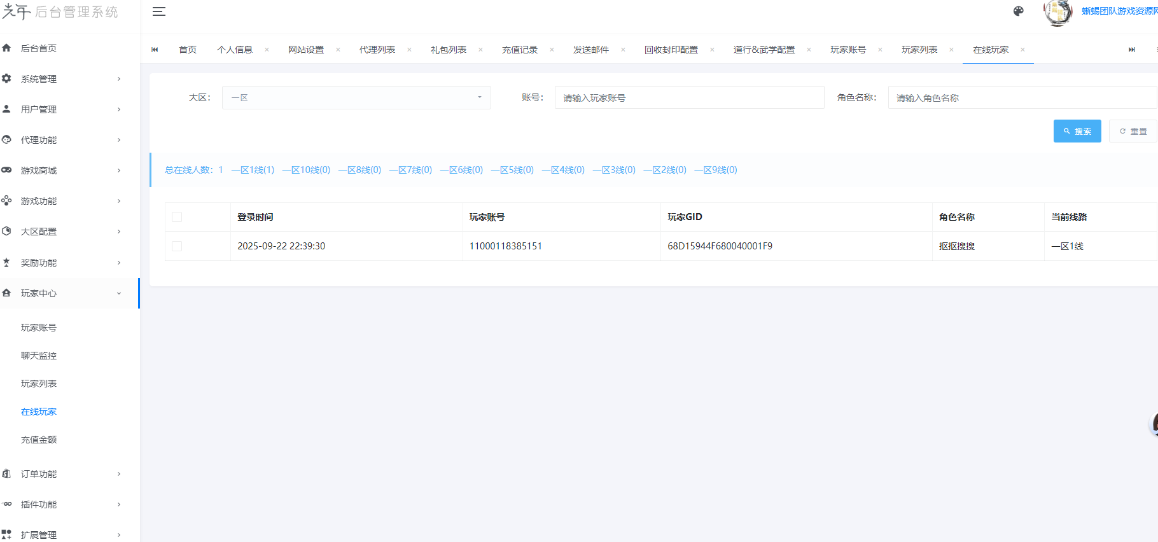1158x542 pixels.
Task: Open 聊天监控 in the sidebar
Action: click(39, 356)
